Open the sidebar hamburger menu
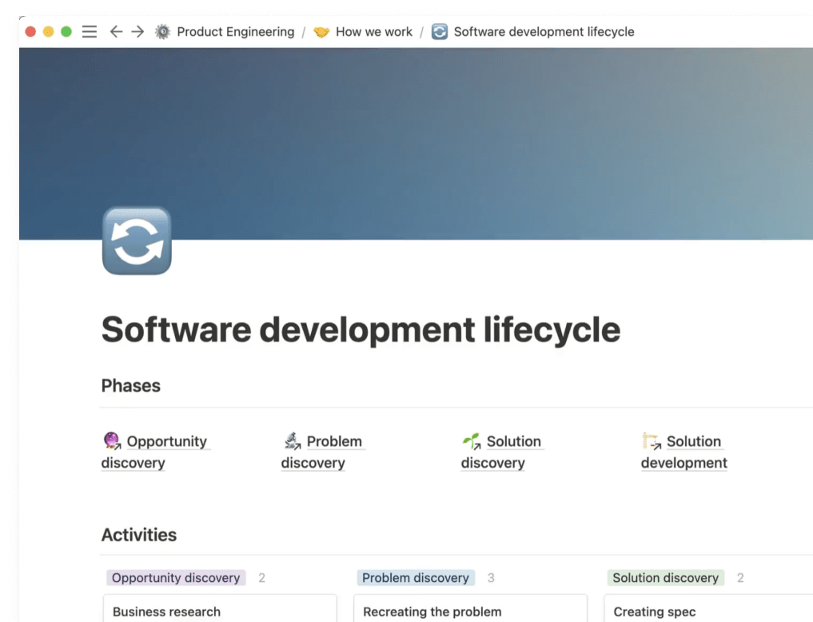 click(x=90, y=32)
